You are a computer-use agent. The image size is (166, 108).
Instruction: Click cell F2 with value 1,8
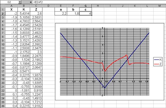[x=73, y=14]
